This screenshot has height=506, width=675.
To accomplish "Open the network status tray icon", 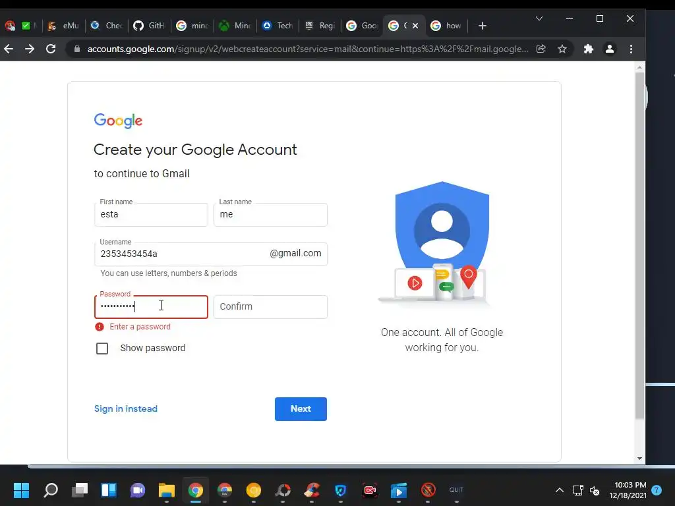I will (x=577, y=490).
